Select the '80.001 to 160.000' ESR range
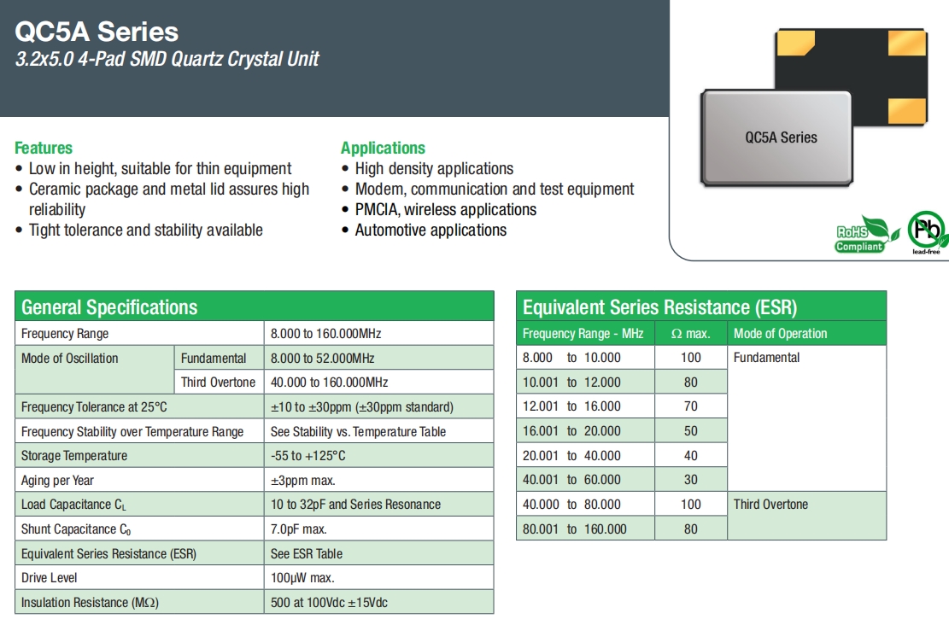The width and height of the screenshot is (949, 625). 575,529
